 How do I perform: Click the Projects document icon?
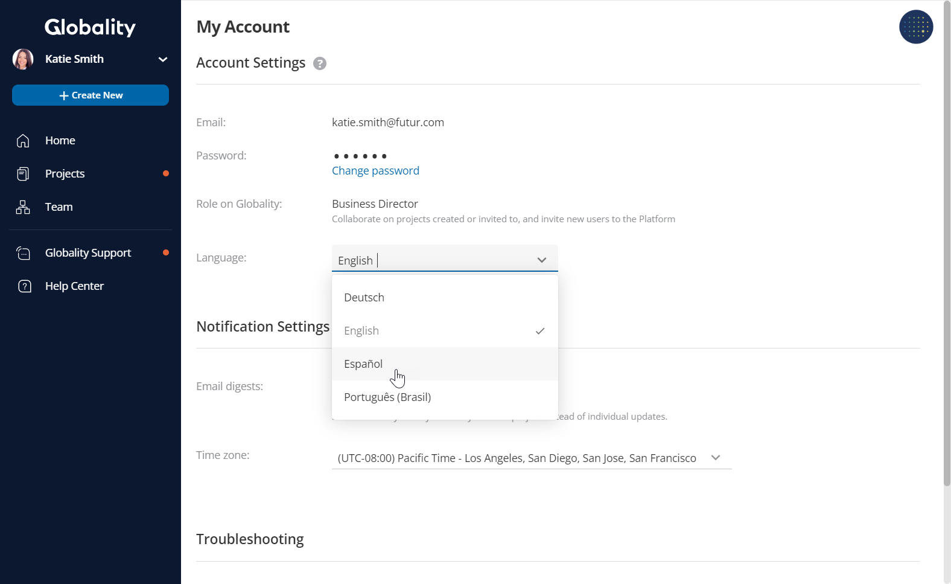click(23, 174)
